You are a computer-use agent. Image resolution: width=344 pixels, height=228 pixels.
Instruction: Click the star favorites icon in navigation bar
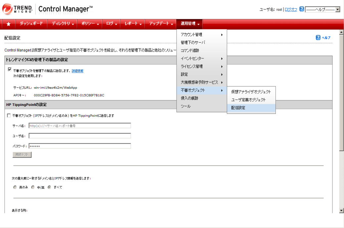click(x=9, y=24)
